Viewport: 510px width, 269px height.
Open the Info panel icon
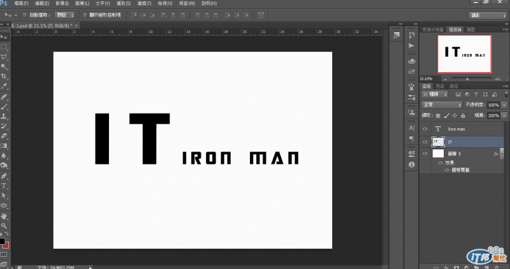coord(411,164)
